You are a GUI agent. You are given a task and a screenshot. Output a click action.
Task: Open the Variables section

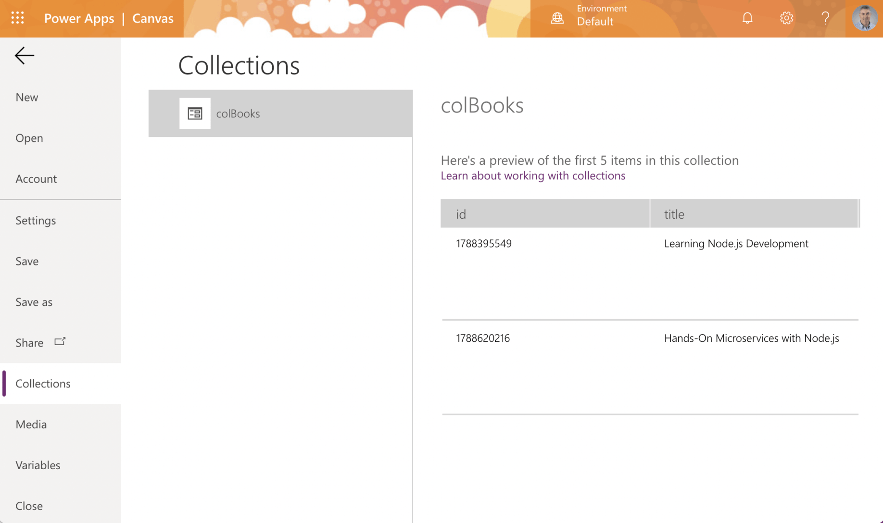(x=38, y=465)
